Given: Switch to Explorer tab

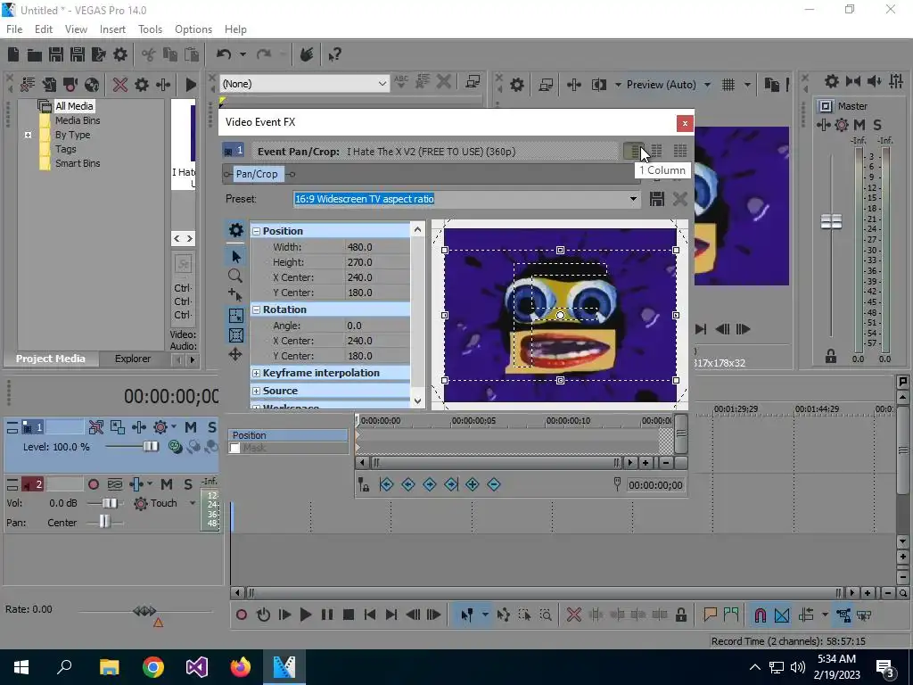Looking at the screenshot, I should click(133, 359).
